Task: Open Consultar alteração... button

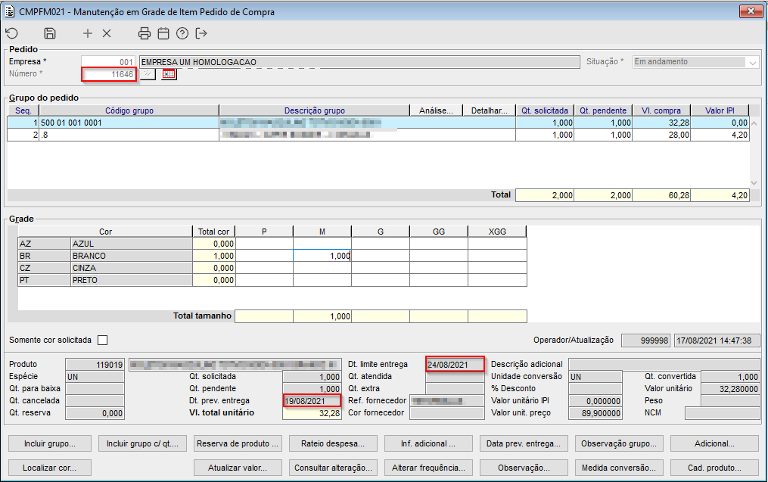Action: (333, 468)
